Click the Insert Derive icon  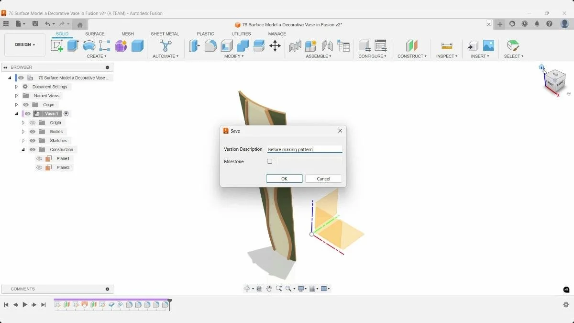[x=473, y=45]
